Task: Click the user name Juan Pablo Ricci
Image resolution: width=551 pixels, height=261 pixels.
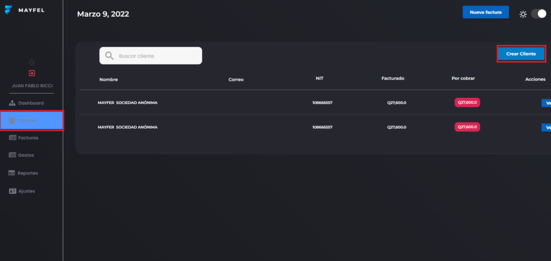Action: (x=32, y=86)
